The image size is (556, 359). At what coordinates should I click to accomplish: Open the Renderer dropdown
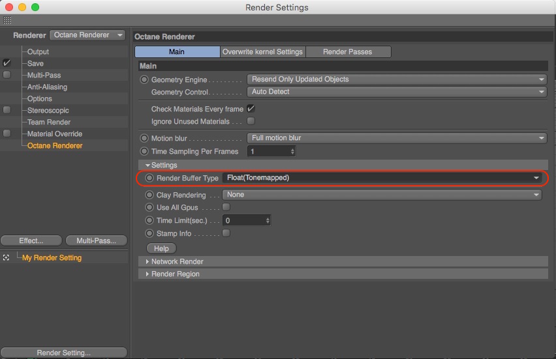pyautogui.click(x=87, y=35)
